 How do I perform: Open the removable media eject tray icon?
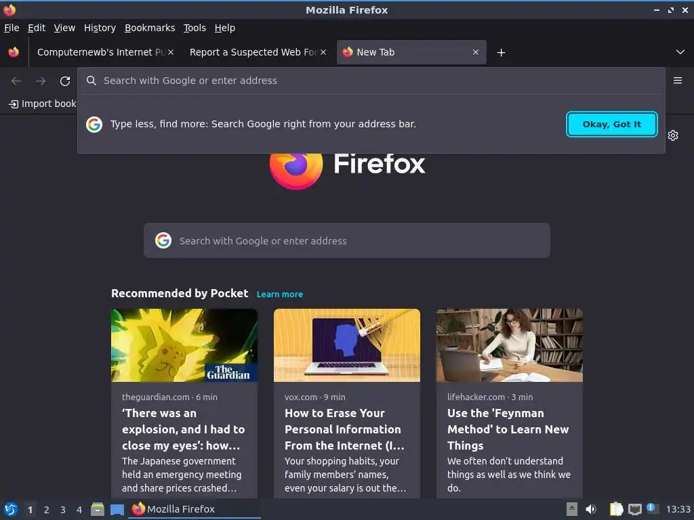pos(572,509)
